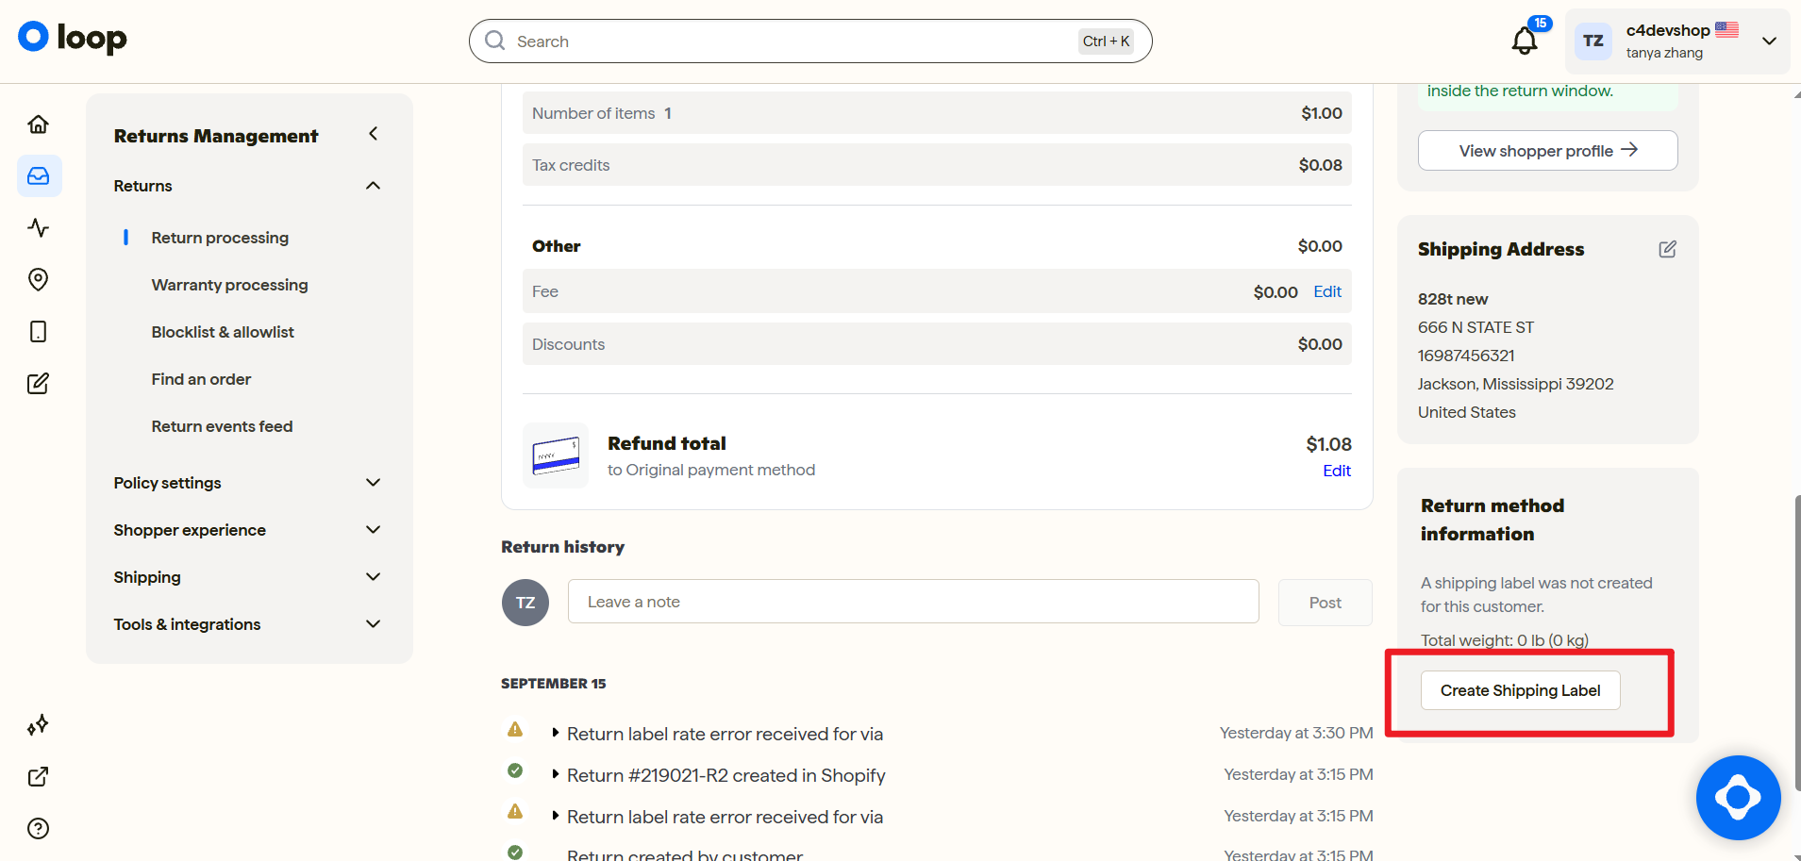Viewport: 1801px width, 861px height.
Task: Focus the Search field
Action: click(810, 41)
